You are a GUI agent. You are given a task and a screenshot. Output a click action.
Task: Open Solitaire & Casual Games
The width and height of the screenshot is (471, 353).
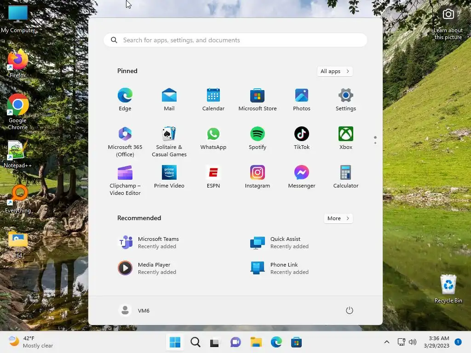(x=169, y=142)
